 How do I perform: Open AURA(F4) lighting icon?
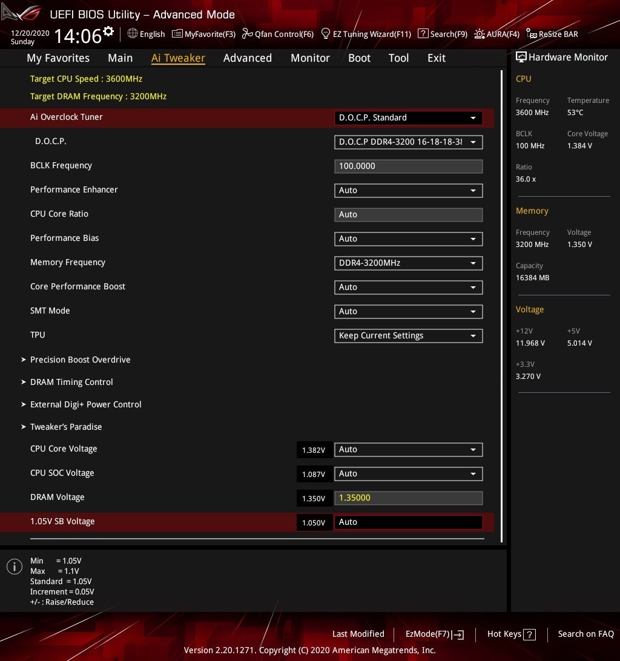pos(480,34)
